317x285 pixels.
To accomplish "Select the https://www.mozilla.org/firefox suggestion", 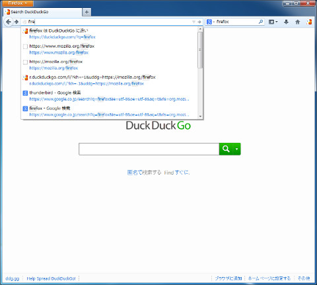I will (110, 49).
